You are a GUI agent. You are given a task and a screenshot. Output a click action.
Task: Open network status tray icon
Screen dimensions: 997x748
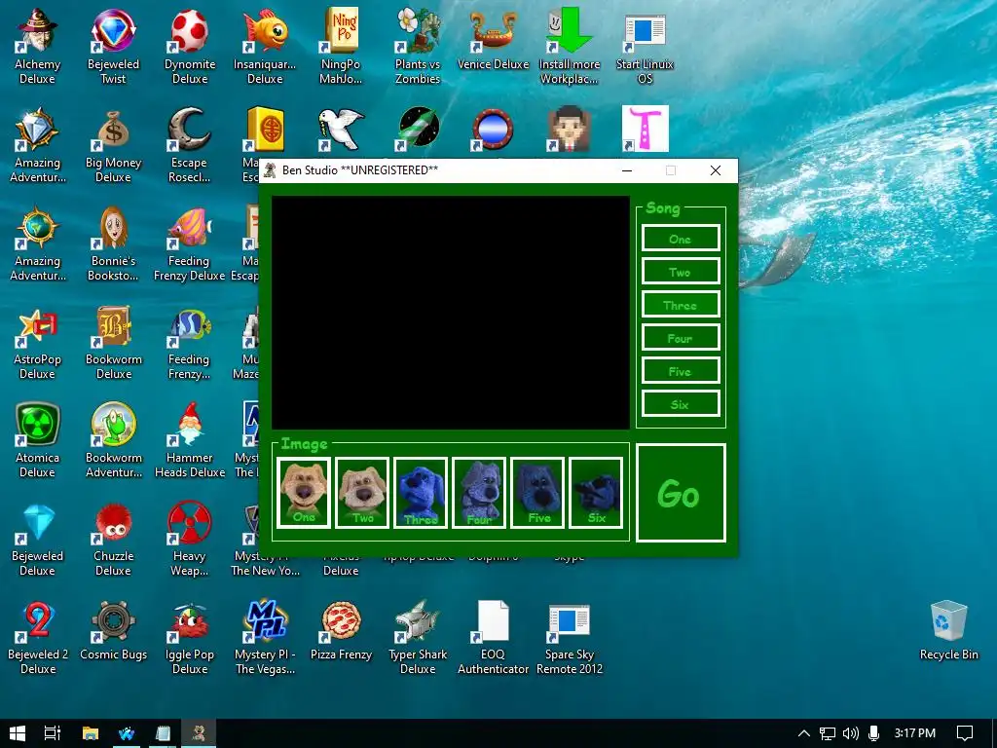point(828,733)
